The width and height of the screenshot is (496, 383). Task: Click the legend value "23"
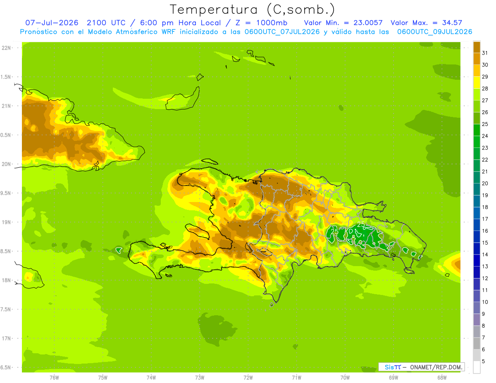(485, 148)
